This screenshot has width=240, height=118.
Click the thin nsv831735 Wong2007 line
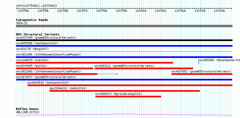click(x=124, y=51)
